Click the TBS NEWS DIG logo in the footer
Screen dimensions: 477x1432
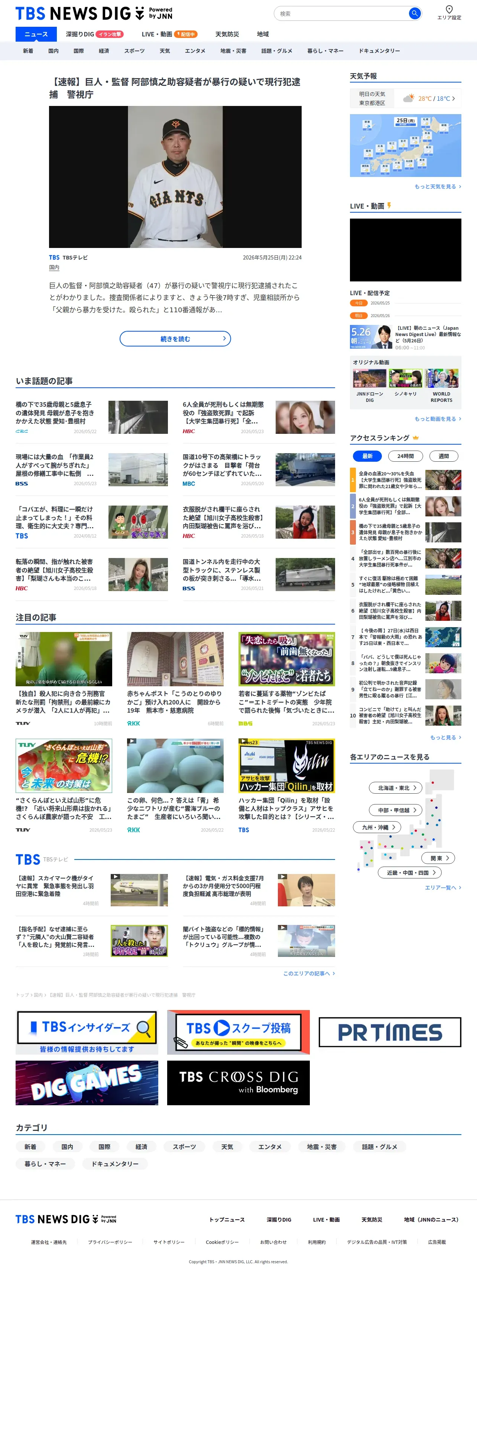(x=66, y=1219)
